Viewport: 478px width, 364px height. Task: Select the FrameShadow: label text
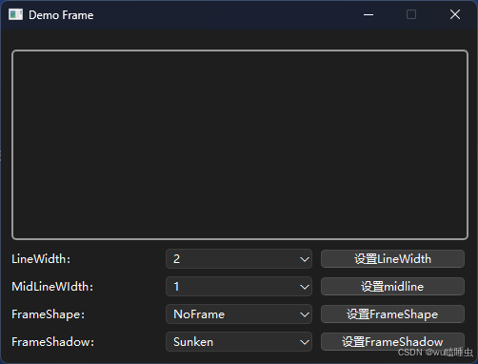(52, 342)
